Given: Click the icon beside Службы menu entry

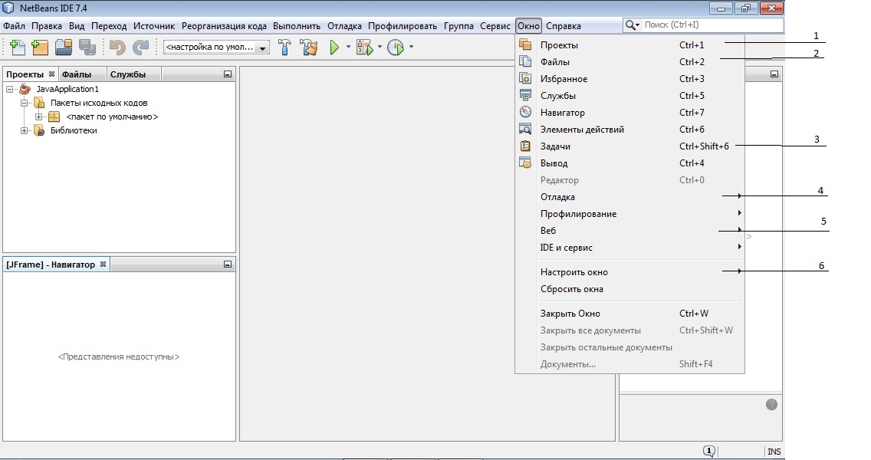Looking at the screenshot, I should [525, 95].
